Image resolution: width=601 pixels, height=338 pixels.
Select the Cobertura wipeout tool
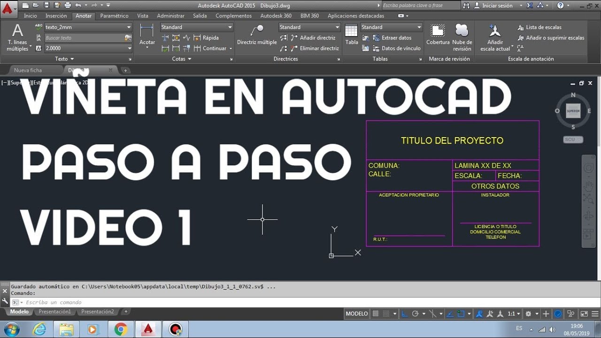click(x=438, y=35)
